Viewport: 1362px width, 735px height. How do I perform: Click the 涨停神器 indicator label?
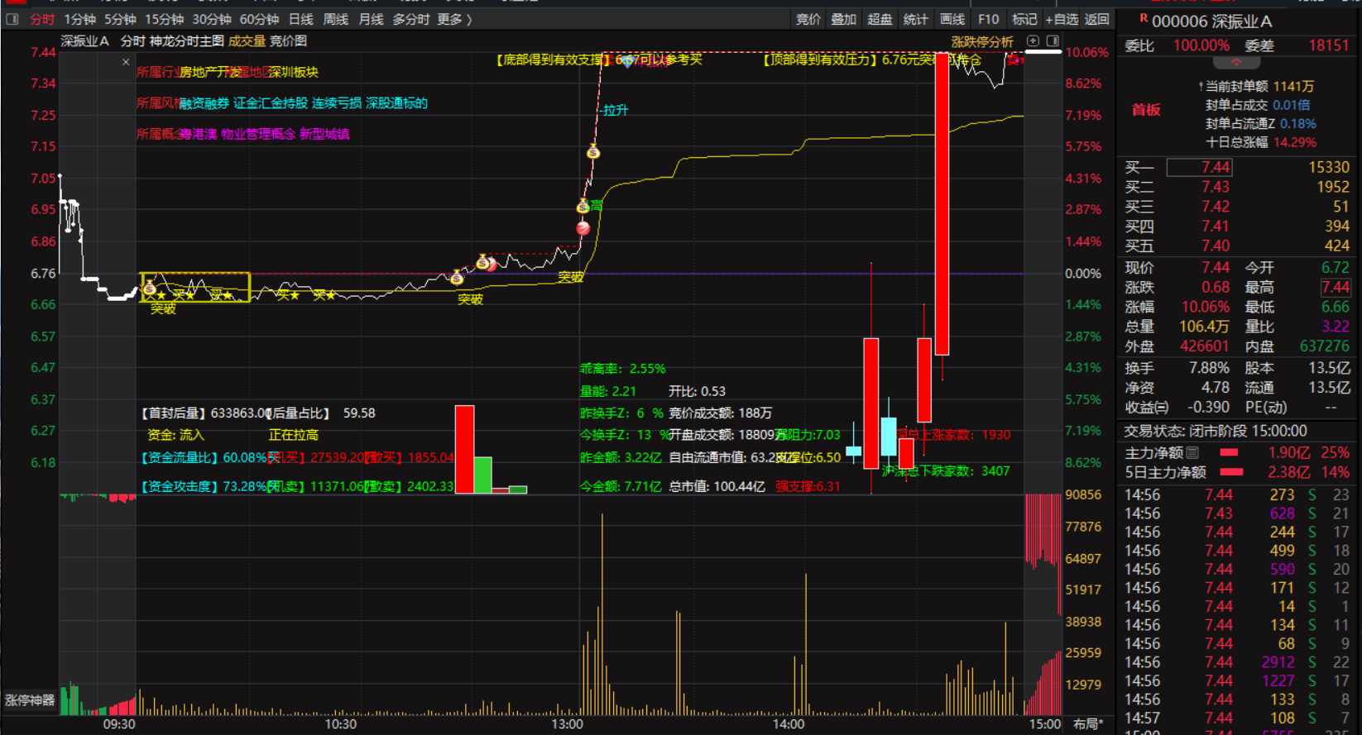tap(30, 700)
